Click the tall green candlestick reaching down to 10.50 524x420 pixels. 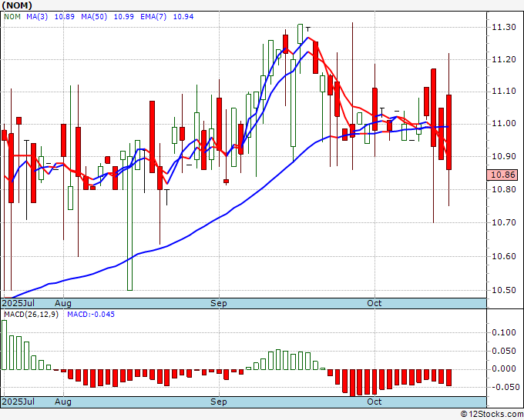point(130,223)
